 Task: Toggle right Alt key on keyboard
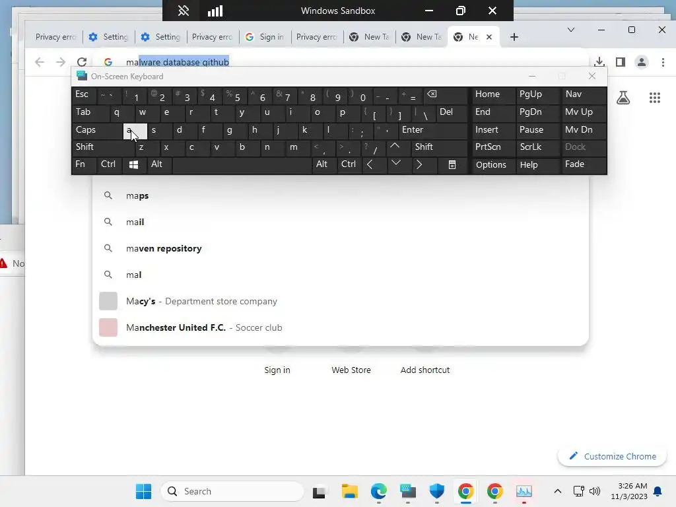point(324,164)
